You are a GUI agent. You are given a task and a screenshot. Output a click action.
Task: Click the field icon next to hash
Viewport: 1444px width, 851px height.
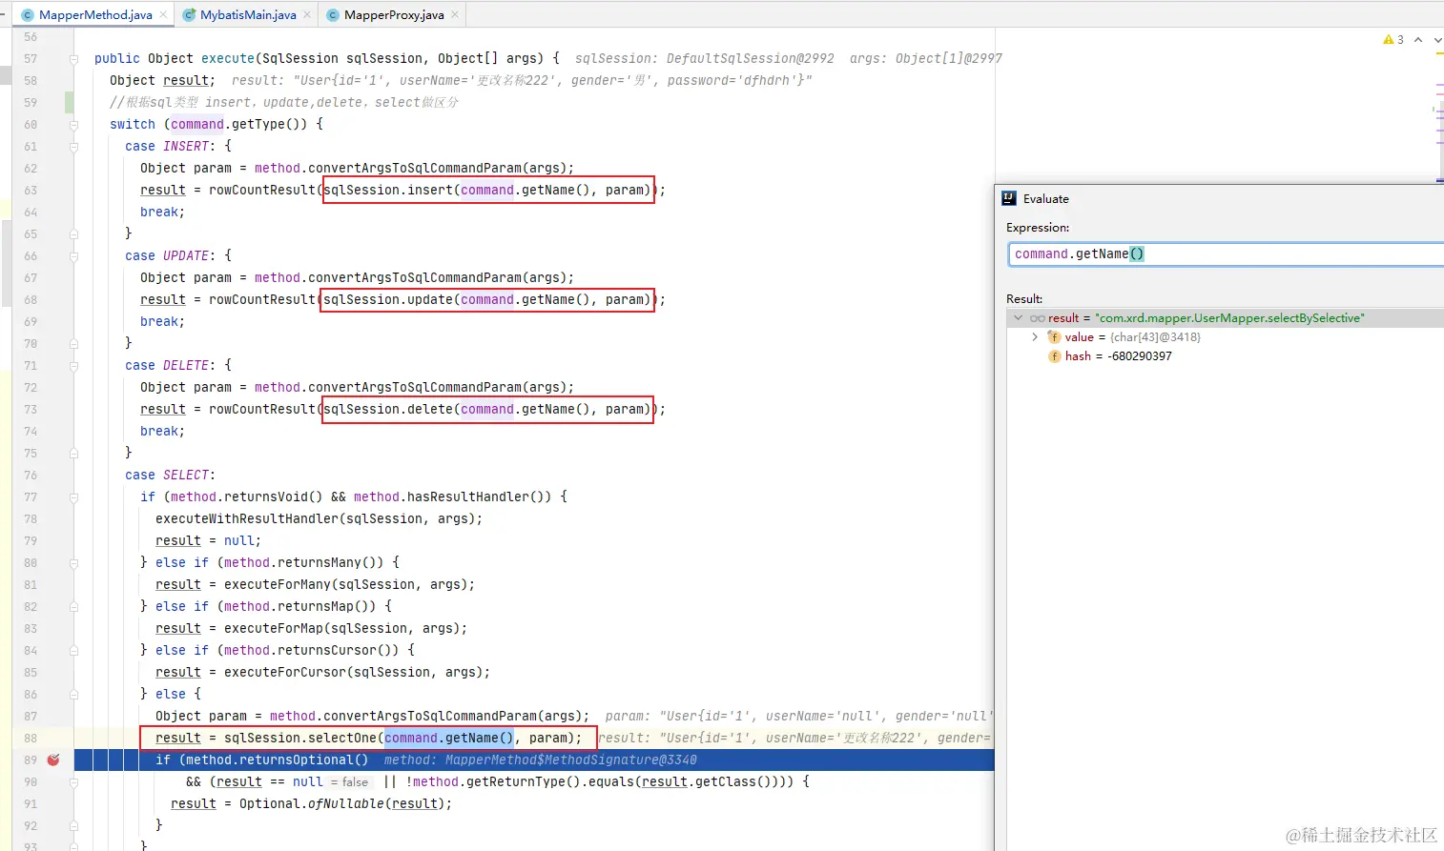point(1054,355)
